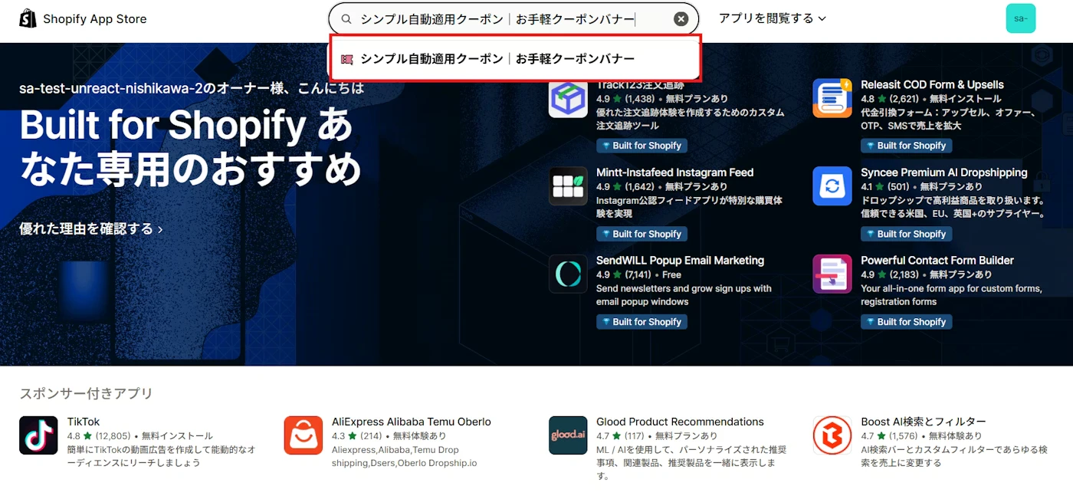
Task: Open the Glood.ai app icon
Action: (568, 435)
